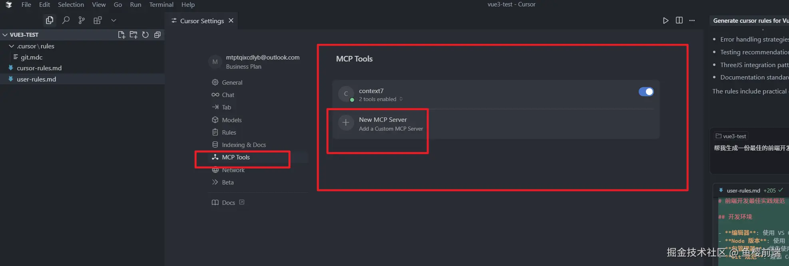Image resolution: width=789 pixels, height=266 pixels.
Task: Open the Explorer files icon
Action: pyautogui.click(x=50, y=20)
